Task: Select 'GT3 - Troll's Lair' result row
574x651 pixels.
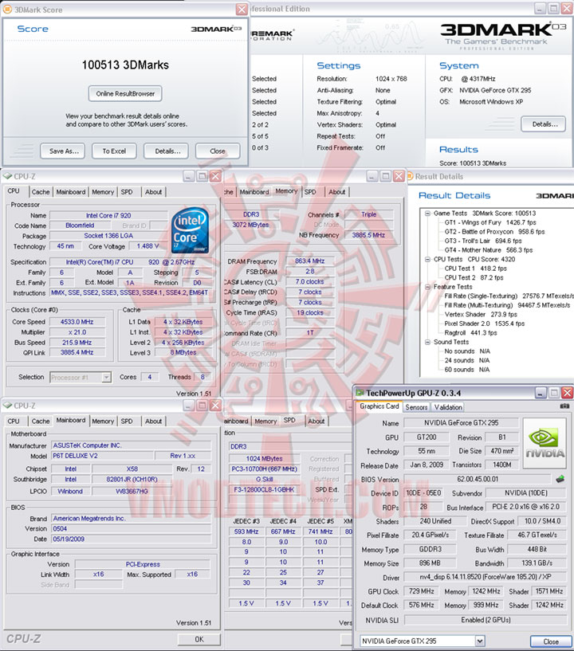Action: (482, 241)
